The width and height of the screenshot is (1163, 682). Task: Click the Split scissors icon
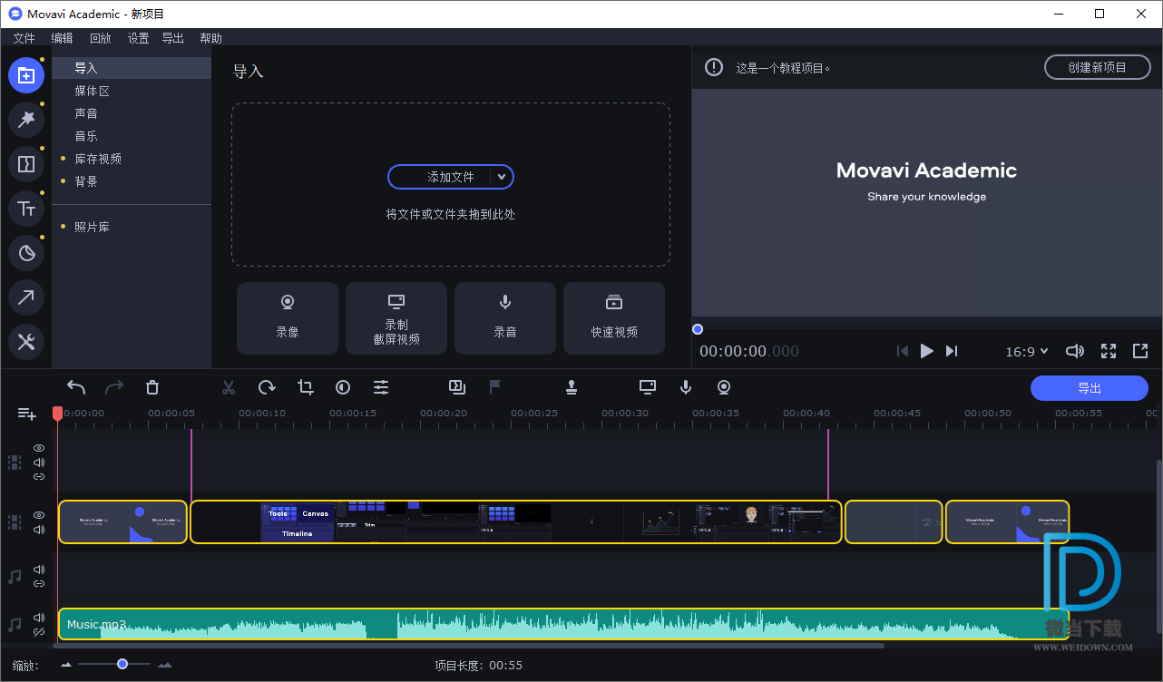pyautogui.click(x=229, y=387)
